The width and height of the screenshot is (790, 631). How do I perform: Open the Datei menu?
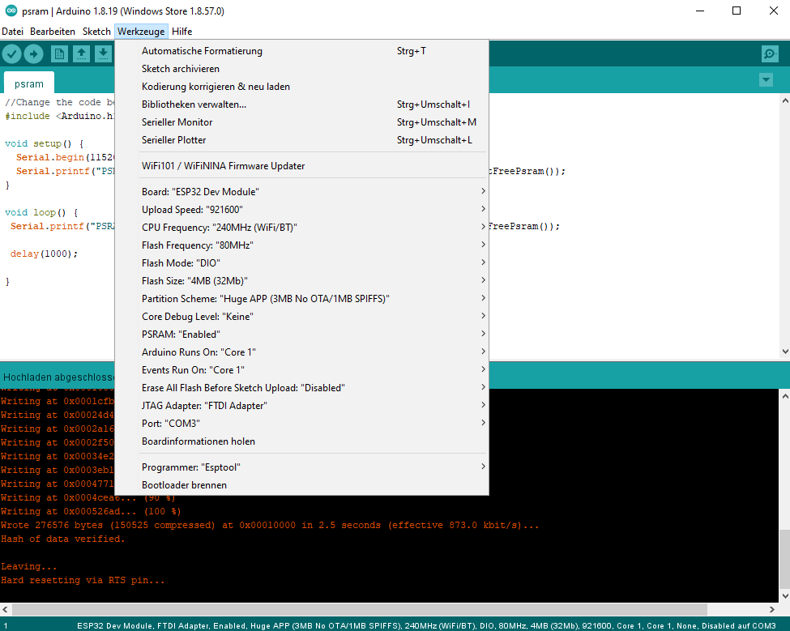(12, 32)
